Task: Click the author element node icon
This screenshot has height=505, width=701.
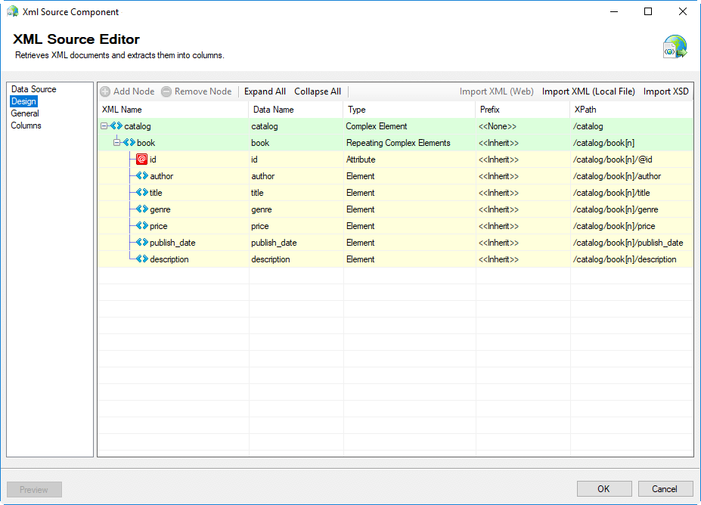Action: click(x=142, y=175)
